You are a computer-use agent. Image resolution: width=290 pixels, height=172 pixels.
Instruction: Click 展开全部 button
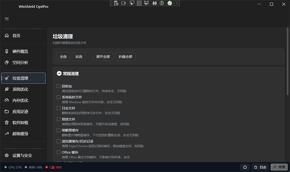(x=103, y=57)
